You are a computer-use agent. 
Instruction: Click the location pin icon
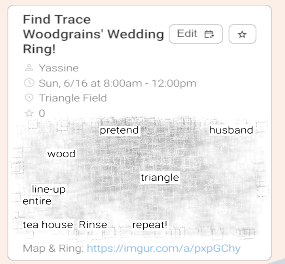point(29,98)
